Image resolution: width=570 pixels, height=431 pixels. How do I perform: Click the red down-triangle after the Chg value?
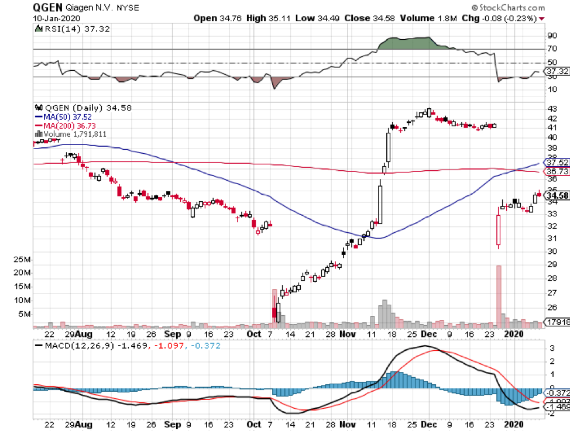pos(542,19)
